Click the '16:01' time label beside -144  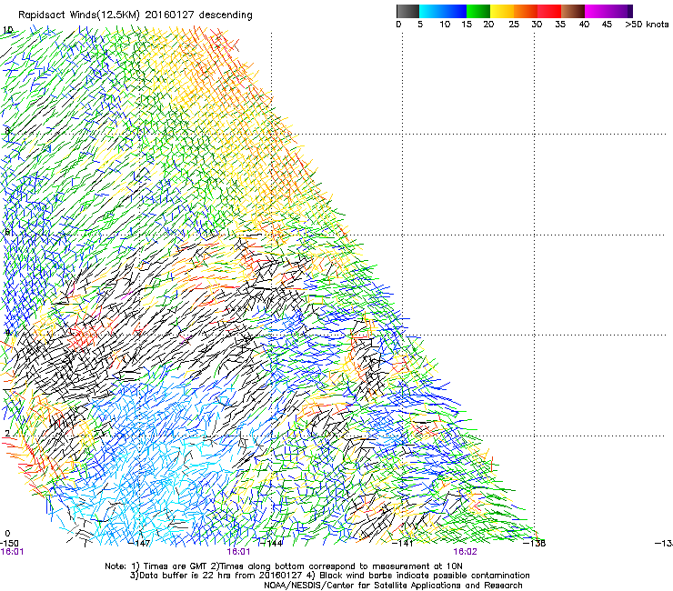238,552
